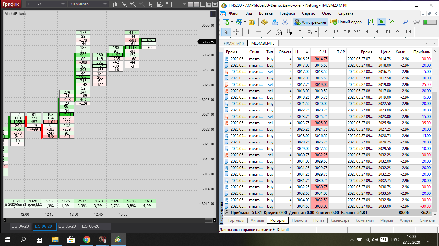Screen dimensions: 439x246
Task: Set timeframe to M1
Action: (x=327, y=32)
